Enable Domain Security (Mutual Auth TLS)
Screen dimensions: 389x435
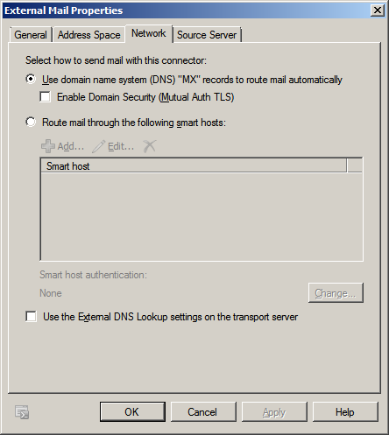tap(45, 96)
